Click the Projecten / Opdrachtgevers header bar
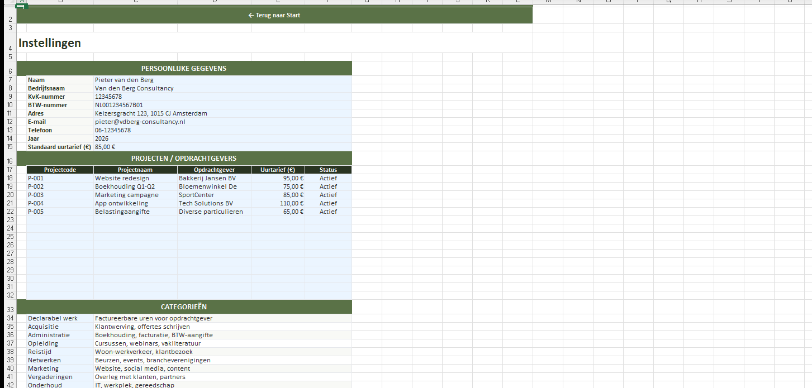 click(x=184, y=158)
